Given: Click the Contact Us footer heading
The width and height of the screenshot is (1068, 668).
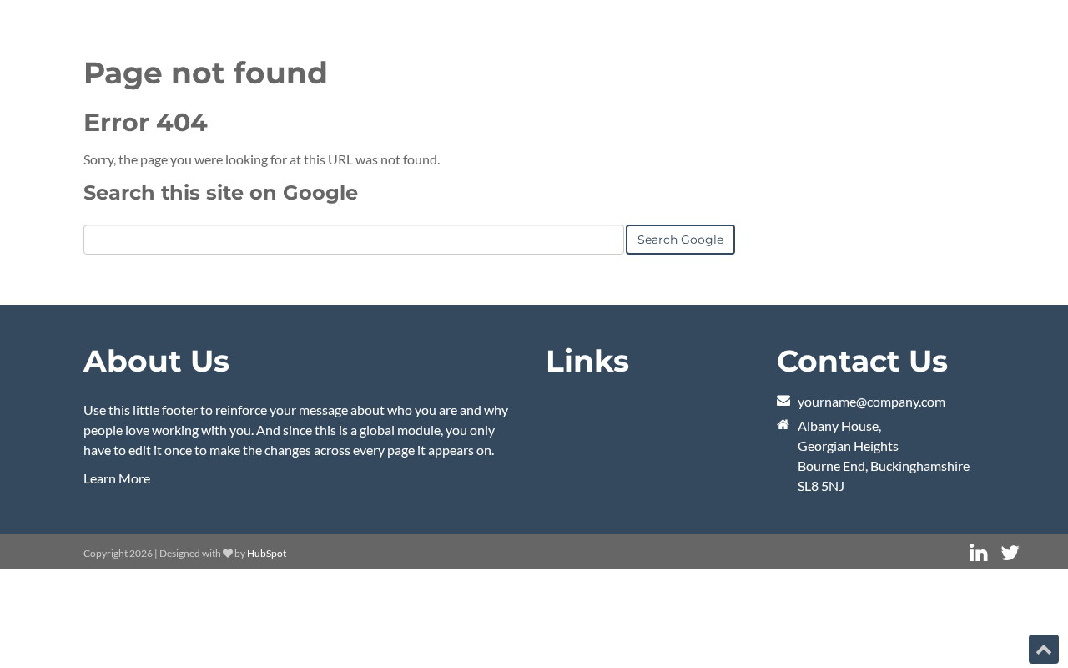Looking at the screenshot, I should coord(862,361).
